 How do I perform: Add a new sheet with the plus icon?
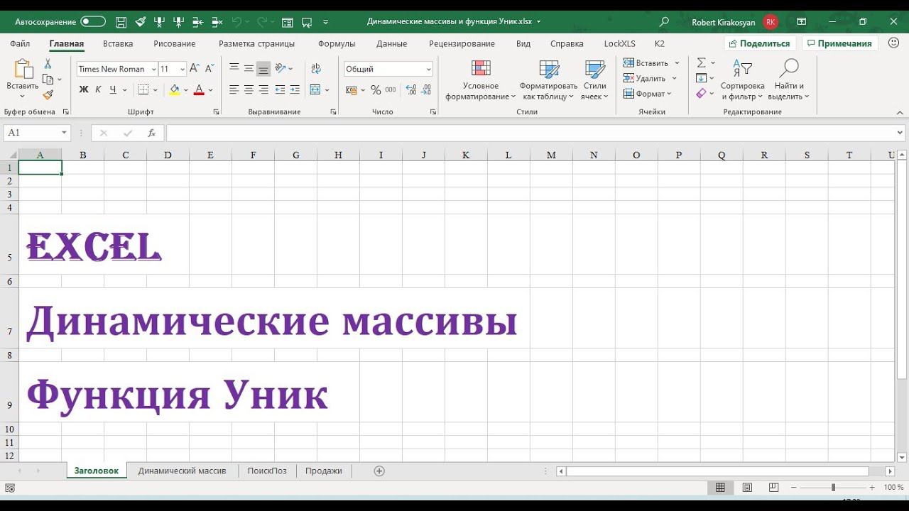tap(379, 471)
